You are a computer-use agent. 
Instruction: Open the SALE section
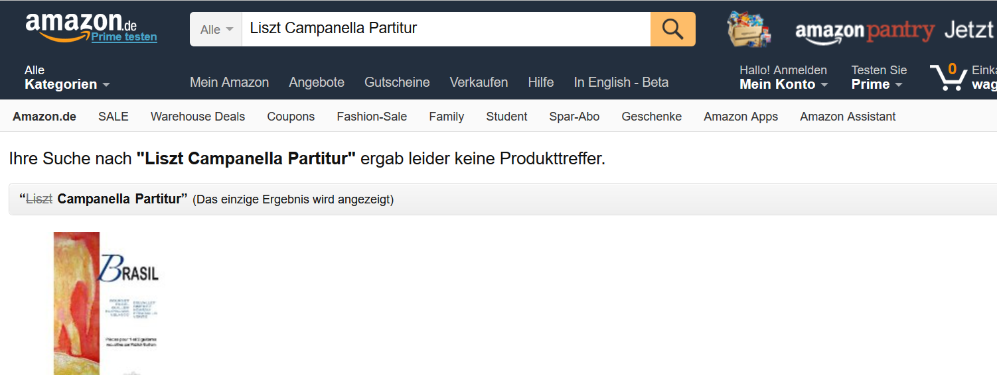[114, 117]
